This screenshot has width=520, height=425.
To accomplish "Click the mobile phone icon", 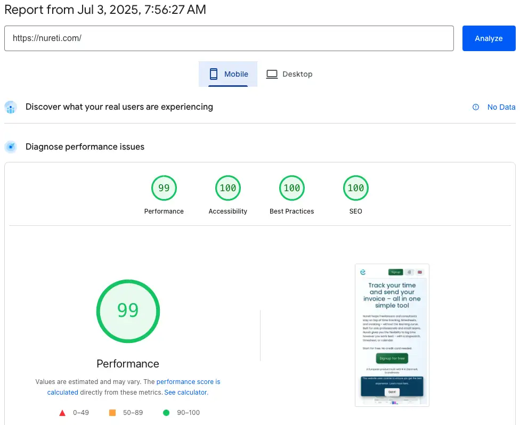I will (x=214, y=74).
